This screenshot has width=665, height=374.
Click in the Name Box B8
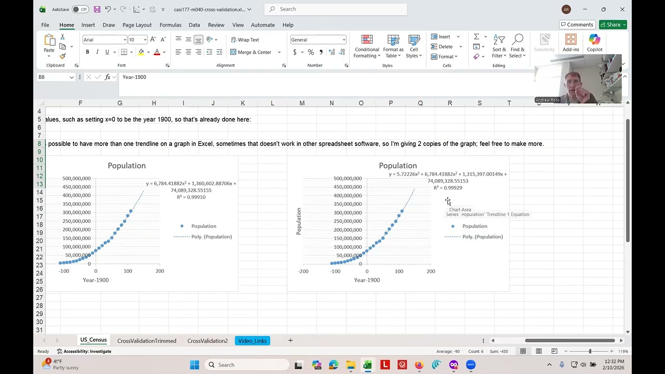point(52,77)
